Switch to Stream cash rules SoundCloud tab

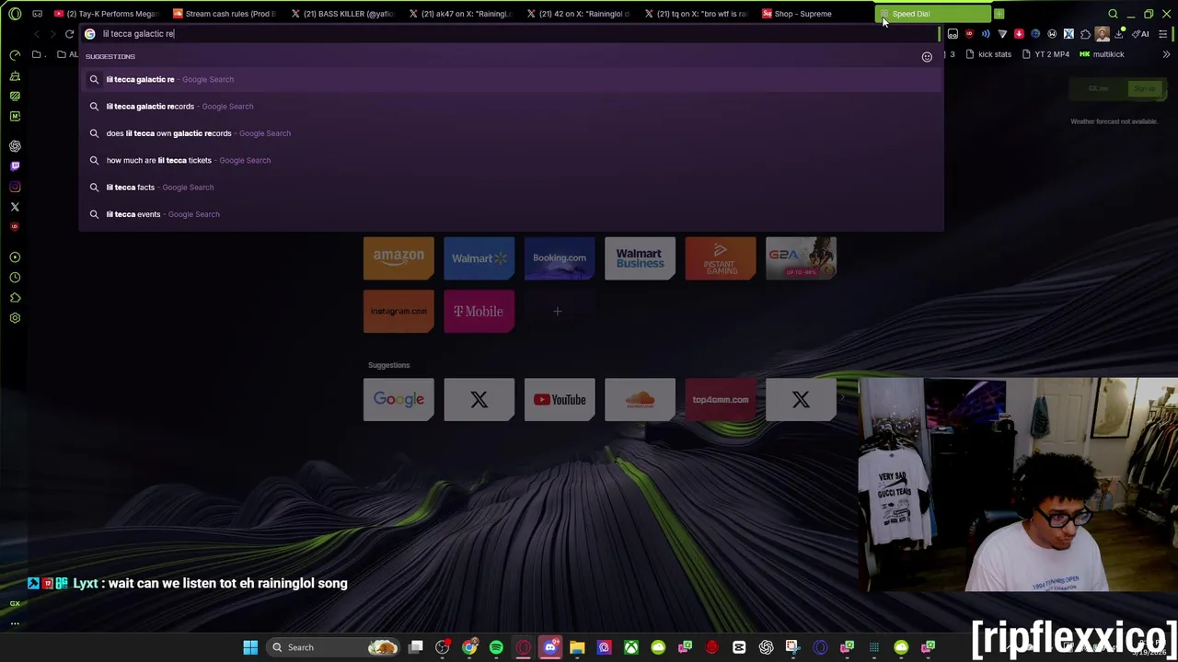[225, 14]
